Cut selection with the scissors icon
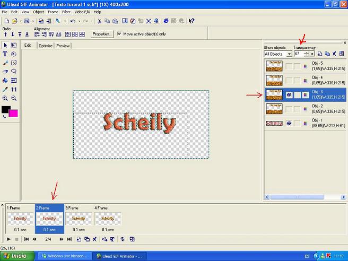The height and width of the screenshot is (261, 348). click(99, 21)
